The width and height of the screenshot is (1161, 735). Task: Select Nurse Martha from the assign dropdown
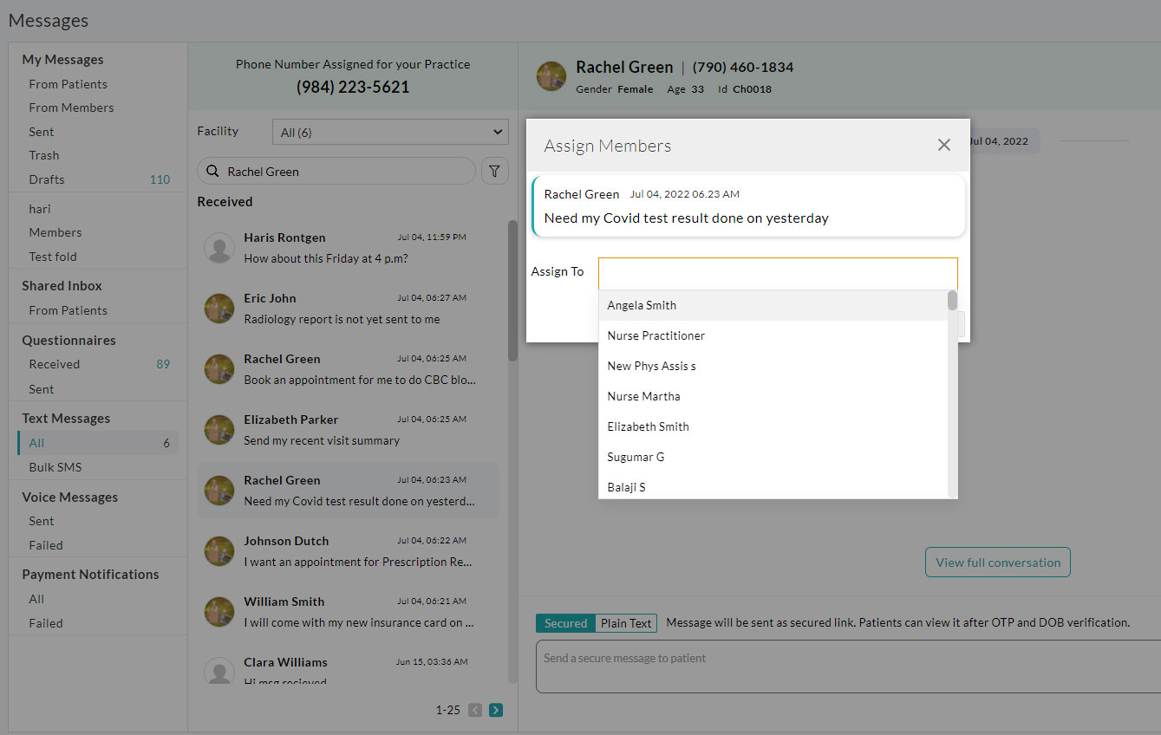point(643,395)
